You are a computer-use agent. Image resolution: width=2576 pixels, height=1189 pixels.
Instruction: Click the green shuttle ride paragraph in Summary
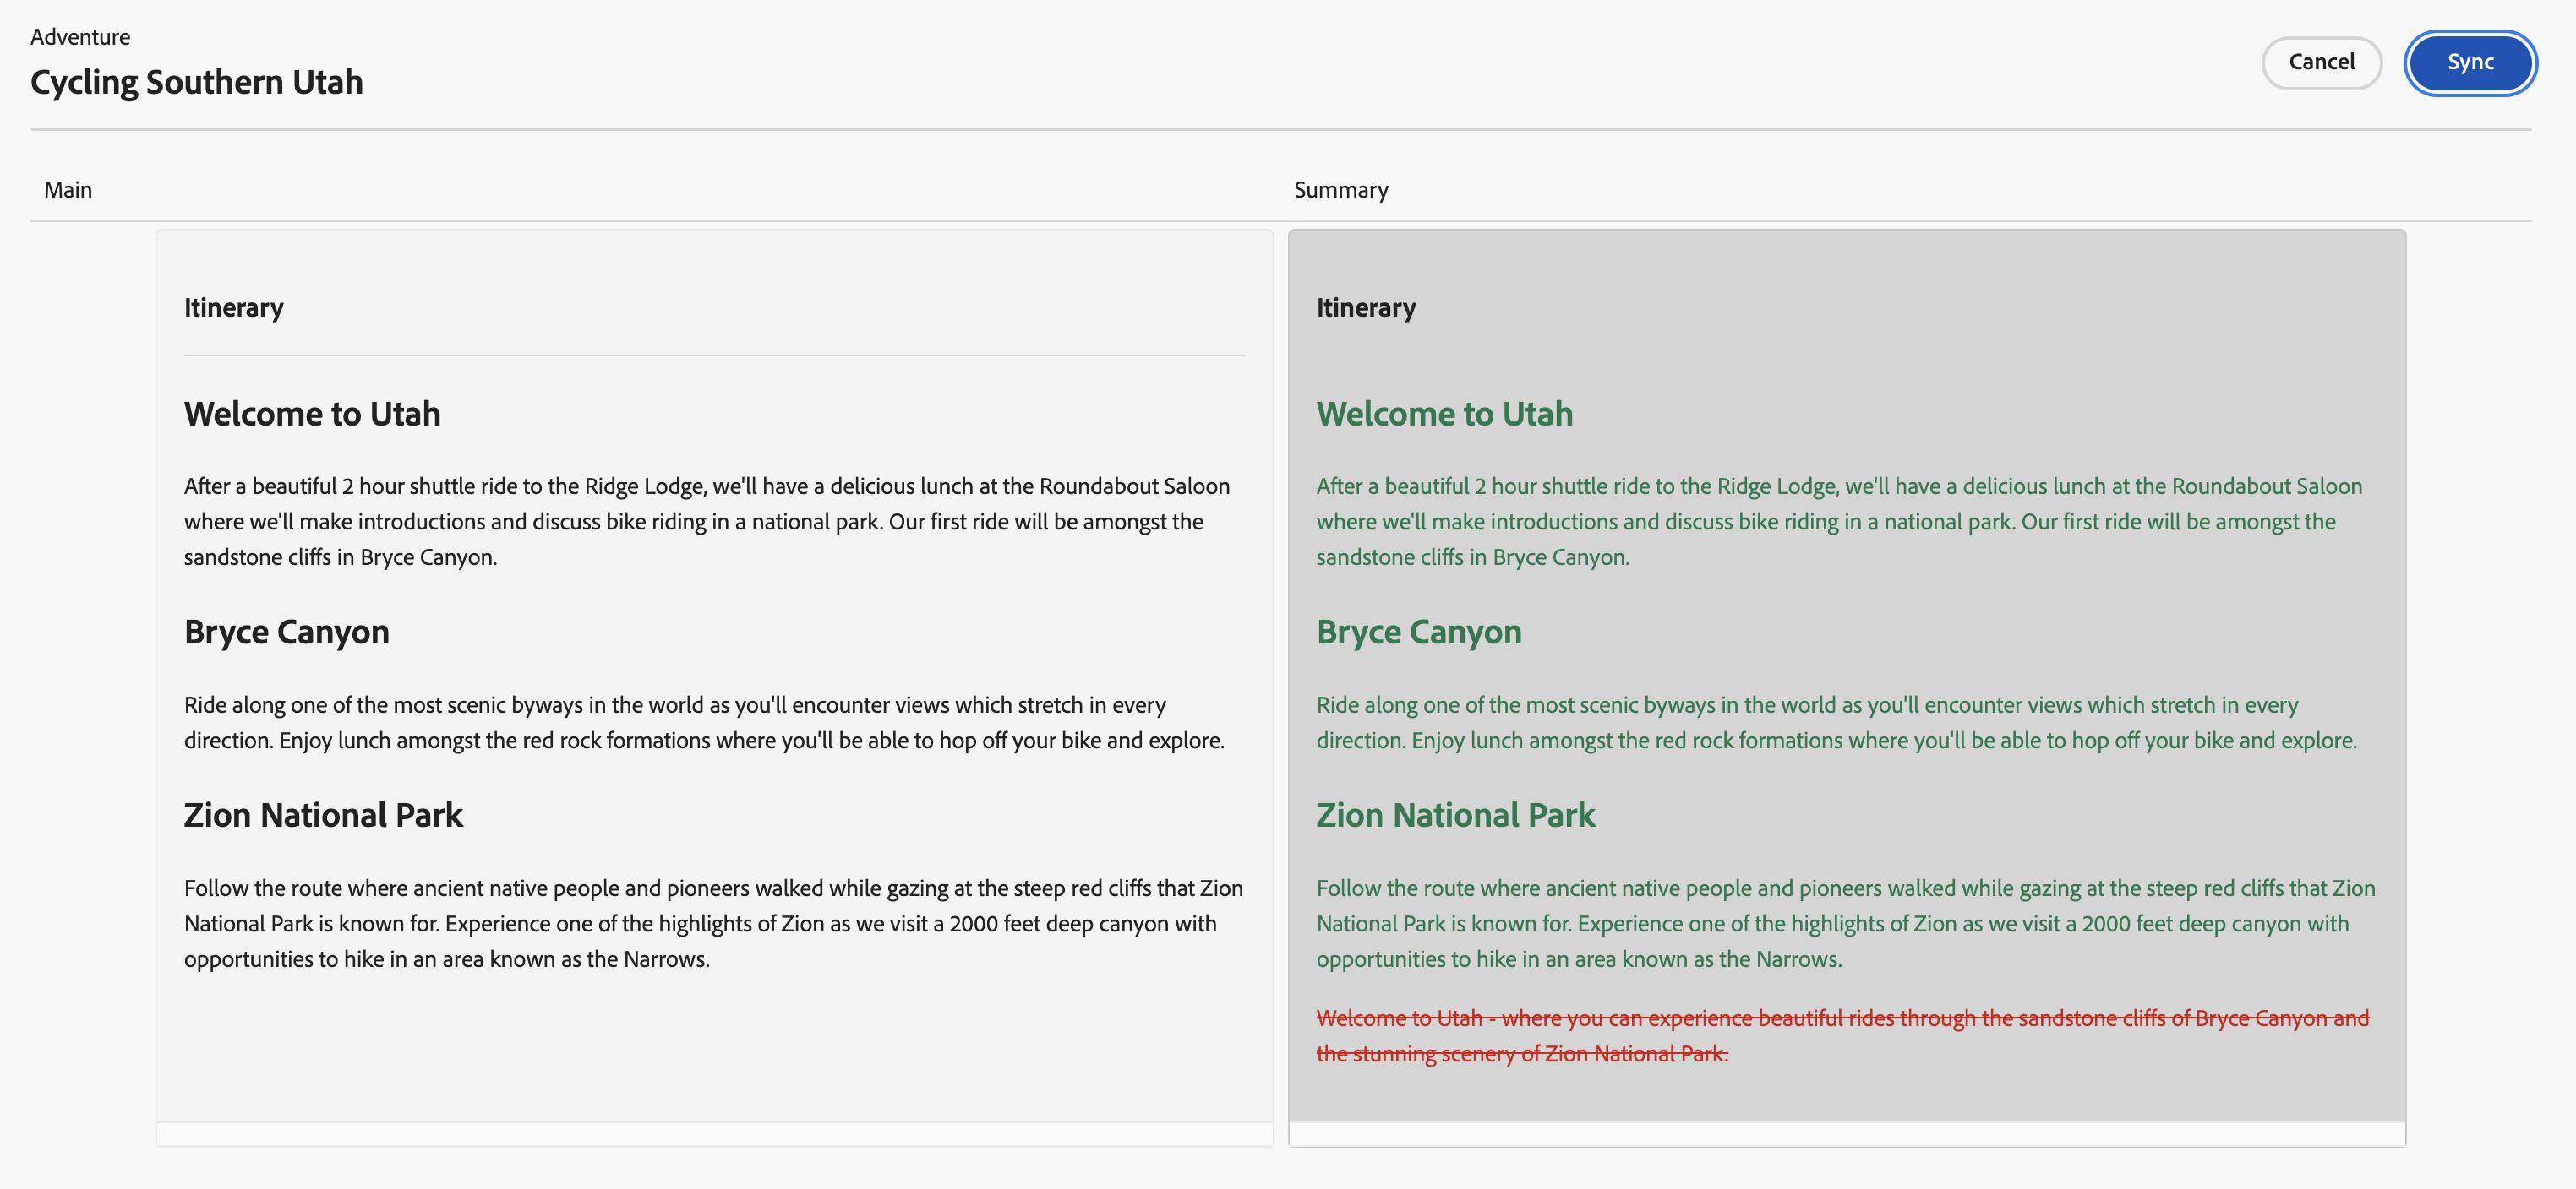pyautogui.click(x=1838, y=522)
